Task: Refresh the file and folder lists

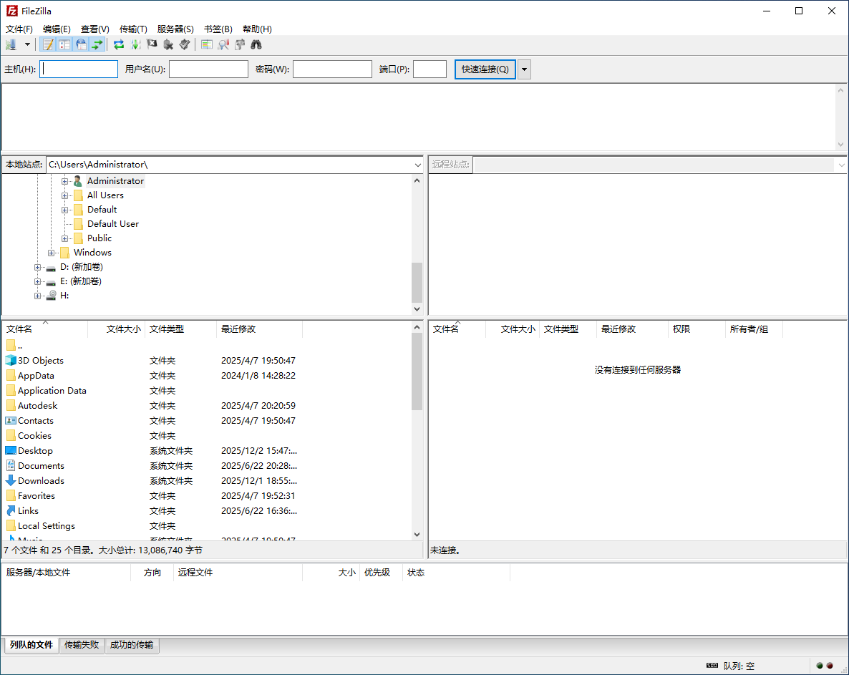Action: [x=119, y=44]
